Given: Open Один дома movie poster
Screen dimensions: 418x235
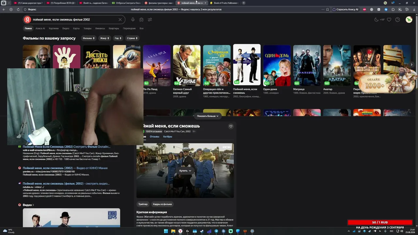Looking at the screenshot, I should tap(277, 65).
